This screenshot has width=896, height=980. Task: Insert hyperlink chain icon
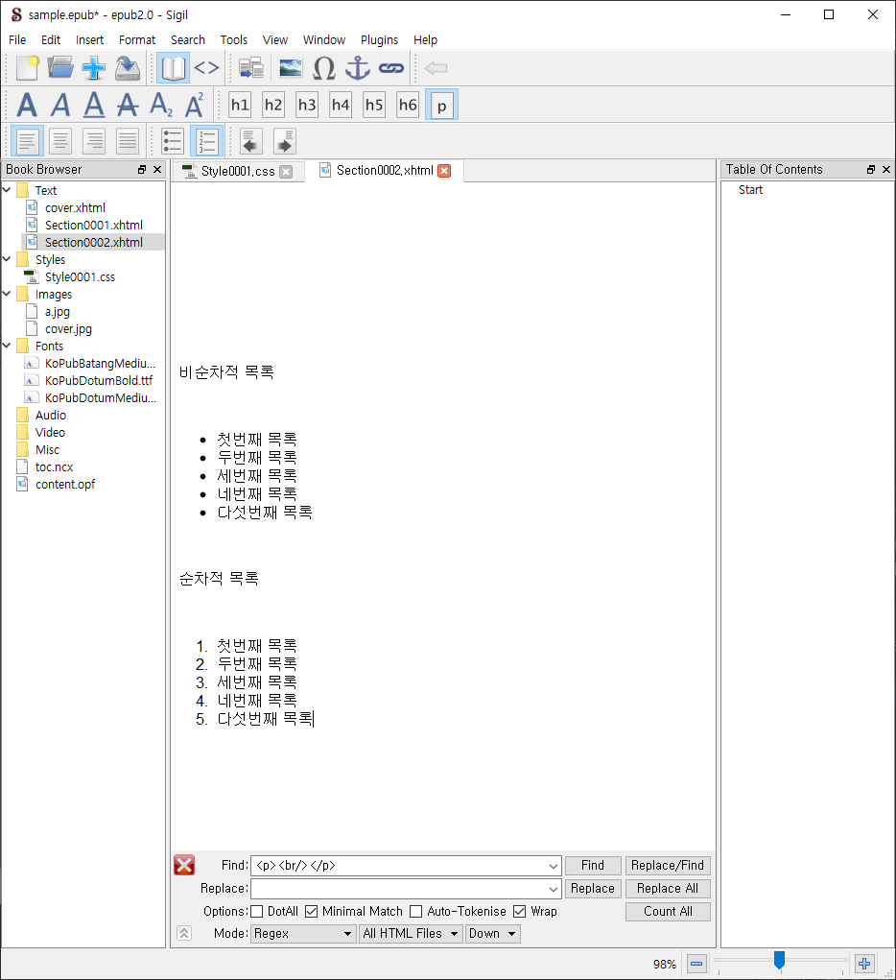[x=391, y=68]
